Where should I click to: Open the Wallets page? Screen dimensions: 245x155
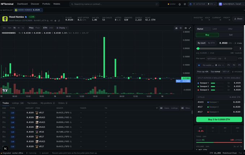[57, 4]
